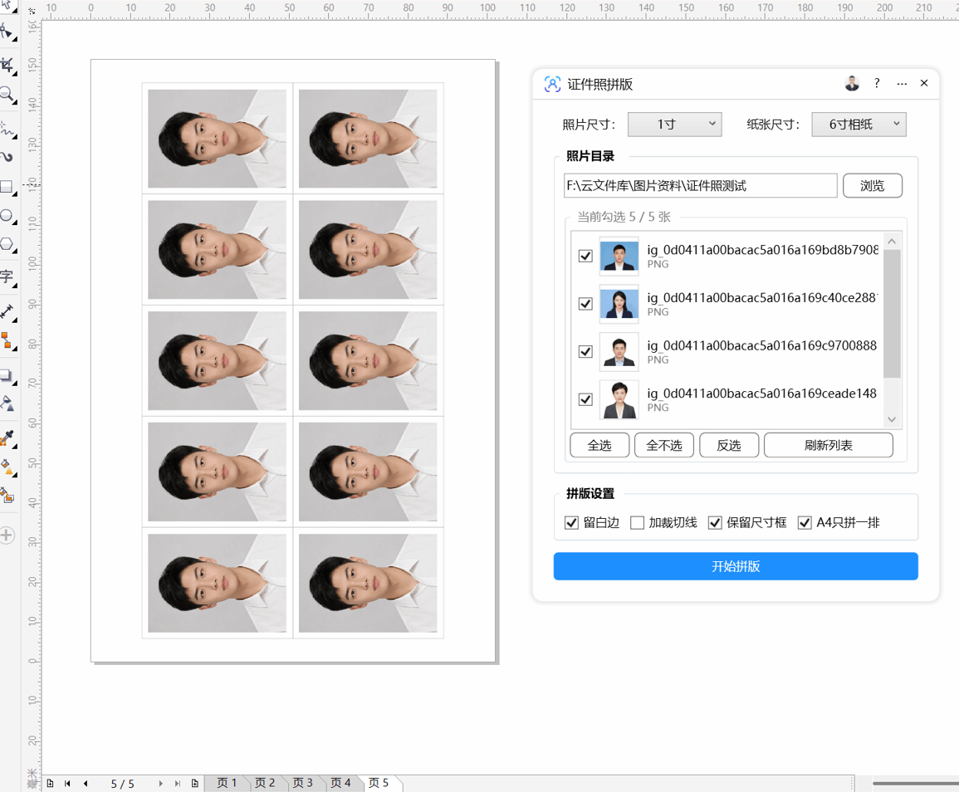
Task: Select the Artistic Media tool
Action: click(6, 157)
